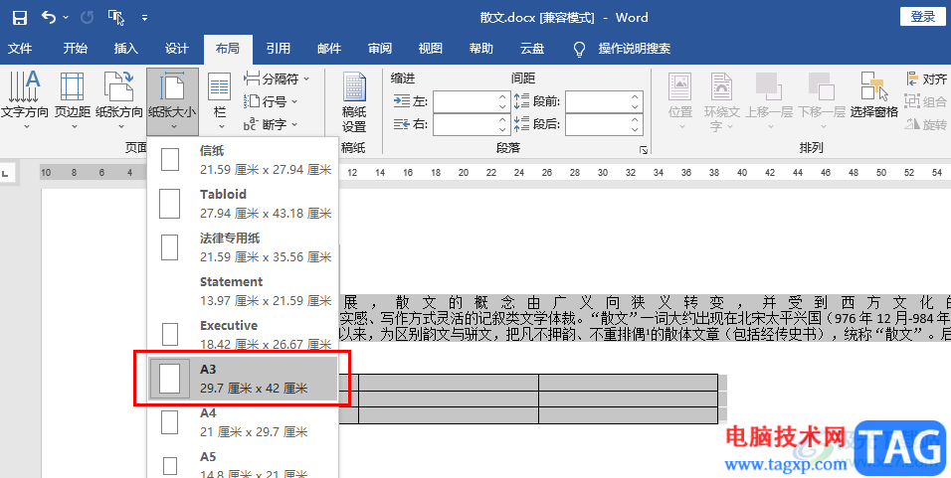Select A4 paper size option
Viewport: 951px width, 478px height.
[243, 422]
